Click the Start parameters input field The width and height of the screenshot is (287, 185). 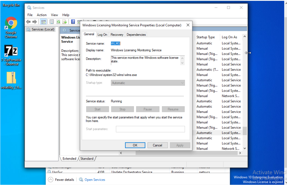(x=150, y=129)
